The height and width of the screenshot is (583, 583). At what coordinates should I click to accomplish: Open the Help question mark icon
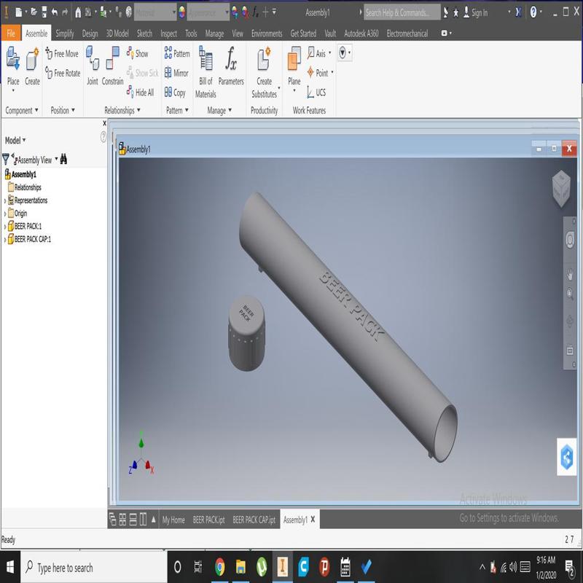pyautogui.click(x=533, y=12)
